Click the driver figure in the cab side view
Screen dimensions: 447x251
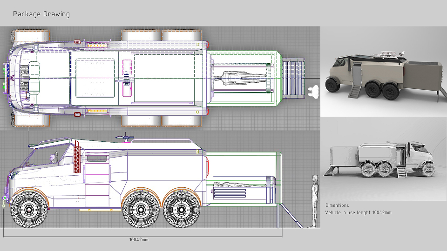(54, 158)
